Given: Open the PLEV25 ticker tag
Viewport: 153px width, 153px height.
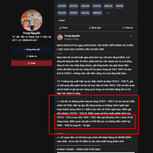Looking at the screenshot, I should [97, 6].
